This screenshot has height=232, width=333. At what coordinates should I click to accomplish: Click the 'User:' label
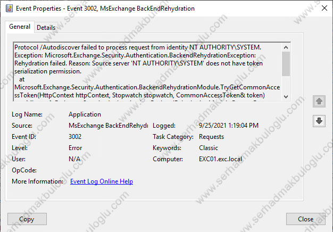tap(19, 159)
